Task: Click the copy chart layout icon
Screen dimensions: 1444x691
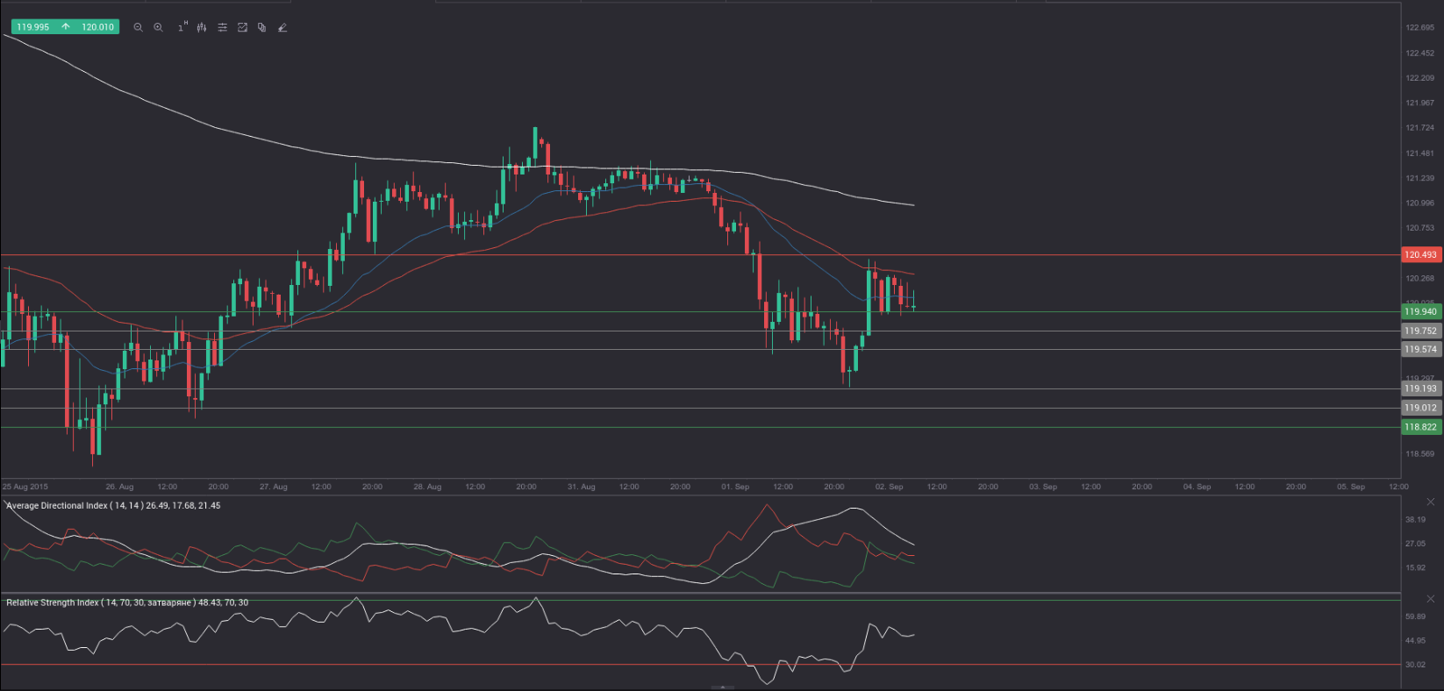Action: pyautogui.click(x=262, y=28)
